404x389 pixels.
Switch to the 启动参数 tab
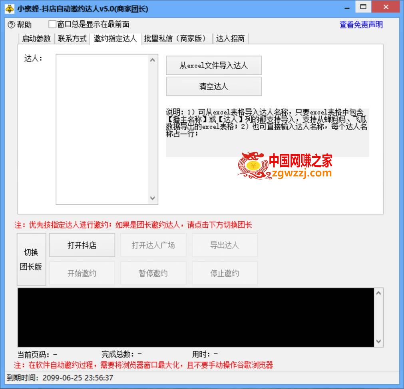36,39
